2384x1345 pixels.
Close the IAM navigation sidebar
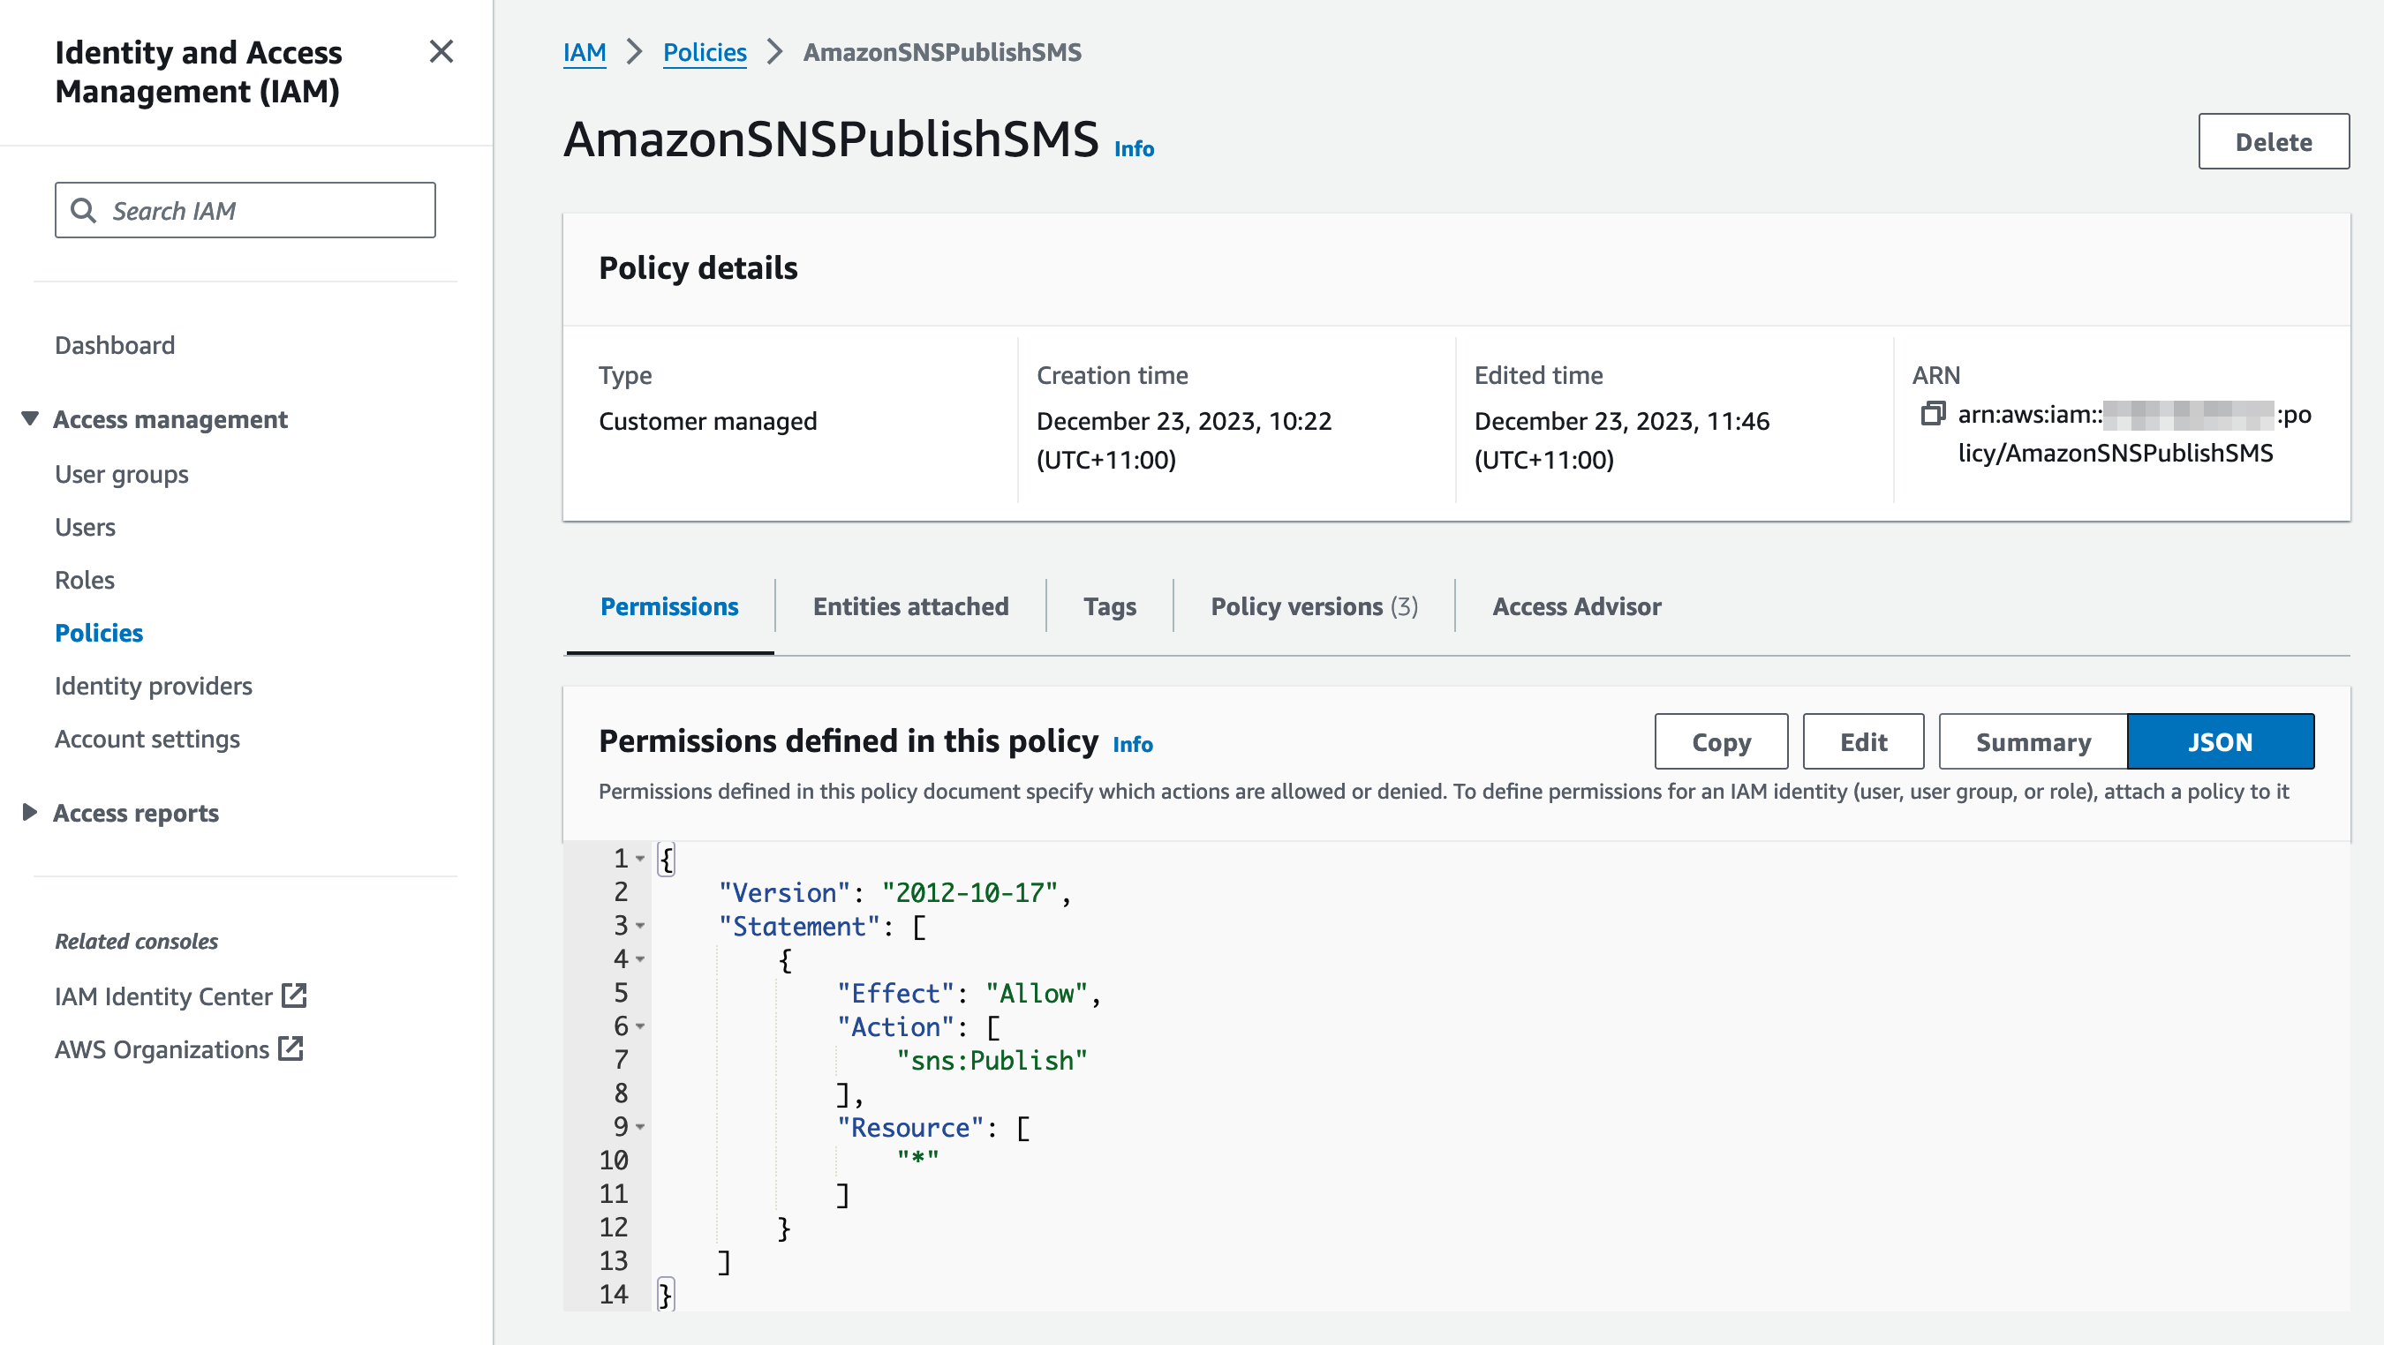441,51
